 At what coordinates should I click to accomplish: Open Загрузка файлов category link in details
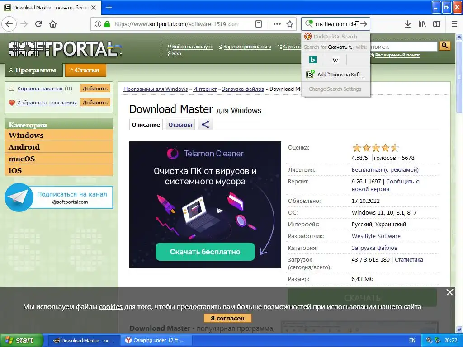coord(374,248)
